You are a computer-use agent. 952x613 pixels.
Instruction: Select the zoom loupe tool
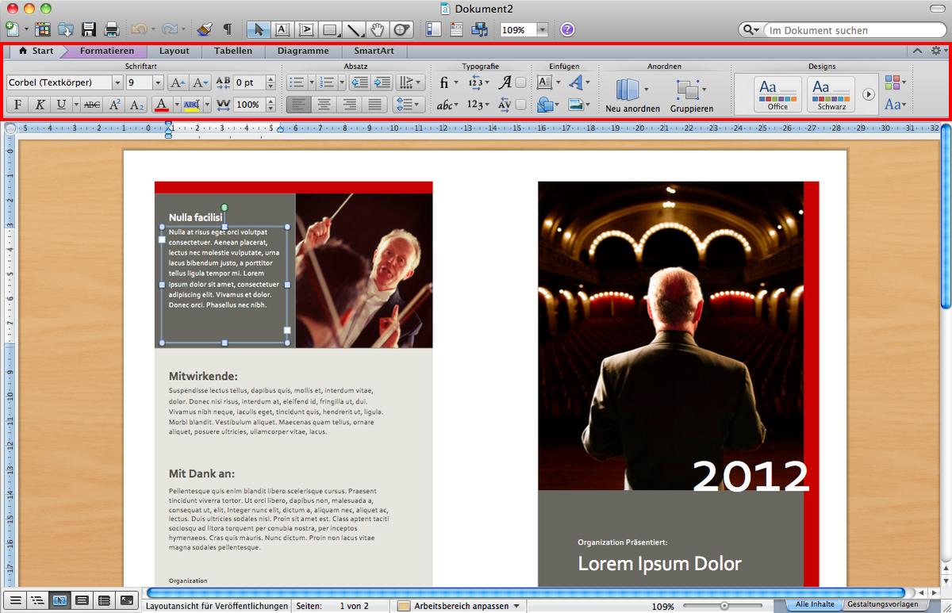click(401, 29)
